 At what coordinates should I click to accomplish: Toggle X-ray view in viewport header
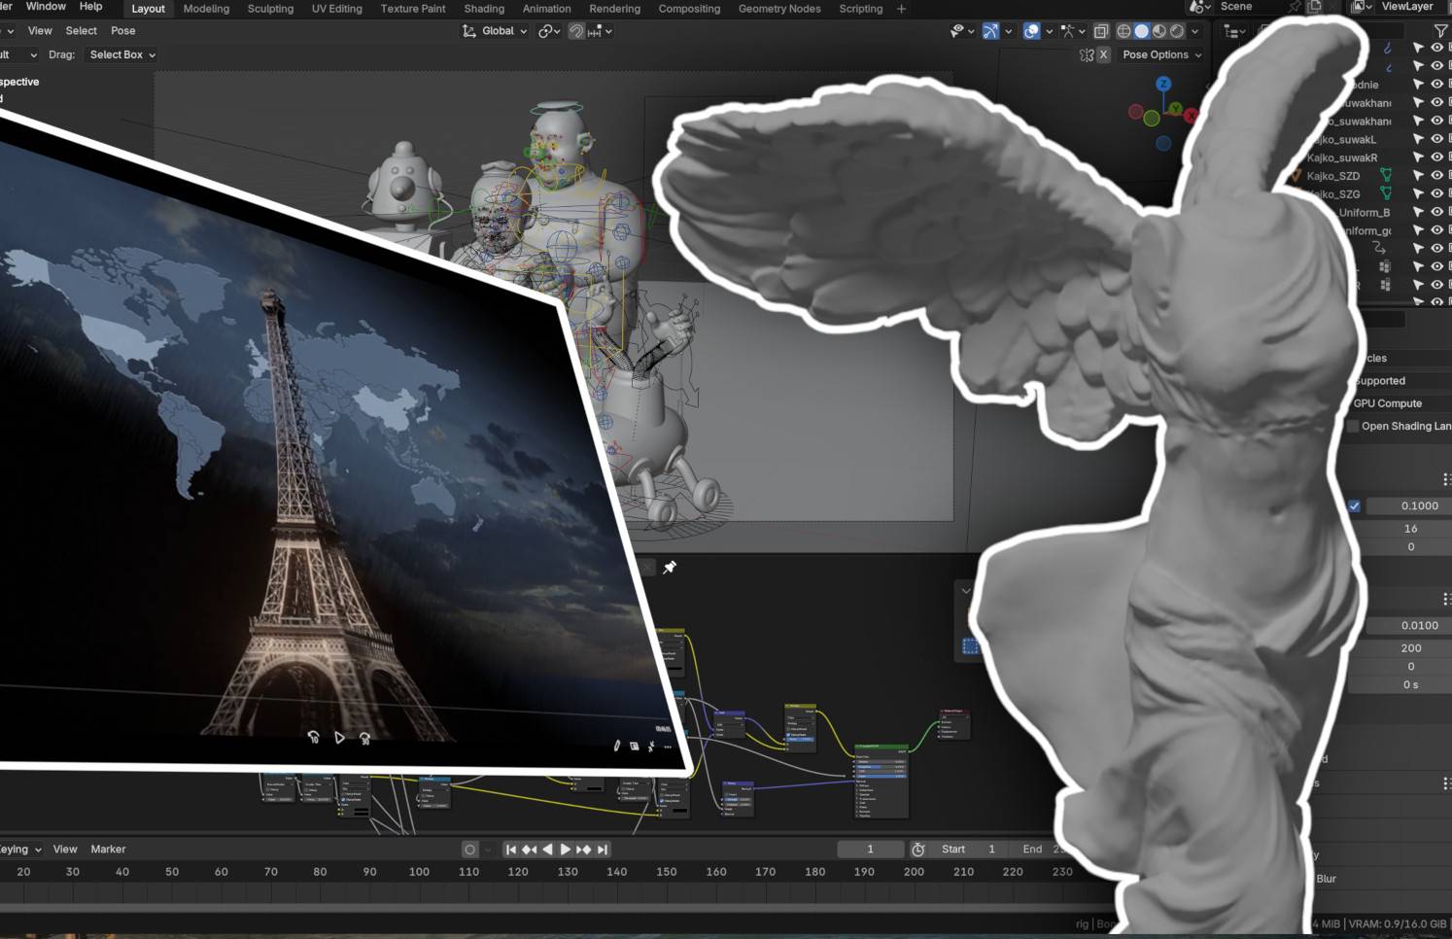tap(1100, 31)
